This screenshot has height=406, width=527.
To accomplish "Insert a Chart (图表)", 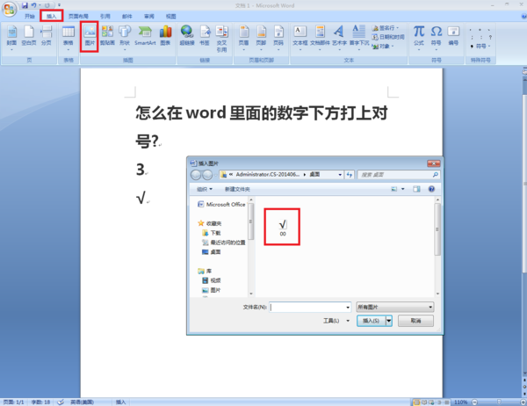I will point(165,36).
